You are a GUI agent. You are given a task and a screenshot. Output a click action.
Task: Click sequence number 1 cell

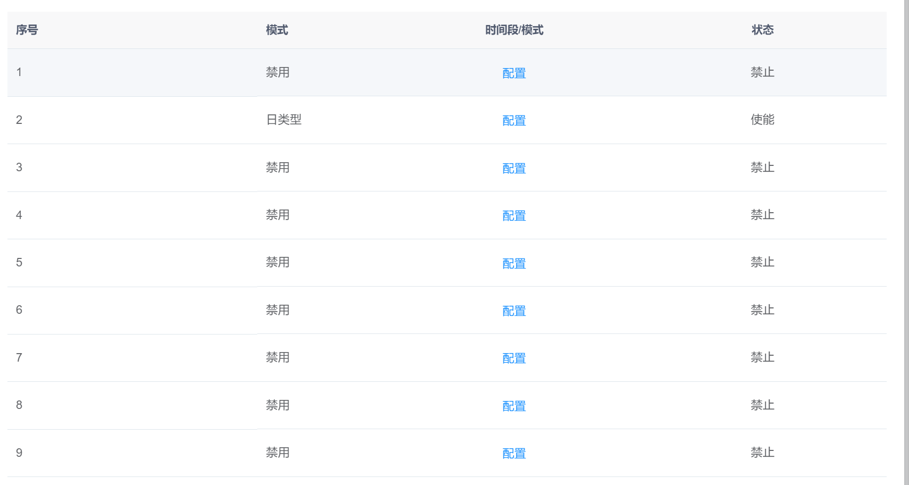coord(19,72)
